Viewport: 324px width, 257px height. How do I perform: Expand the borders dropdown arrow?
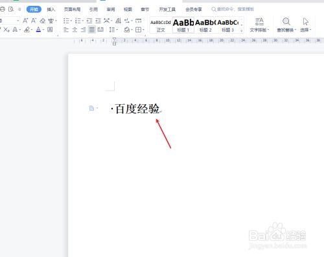143,30
